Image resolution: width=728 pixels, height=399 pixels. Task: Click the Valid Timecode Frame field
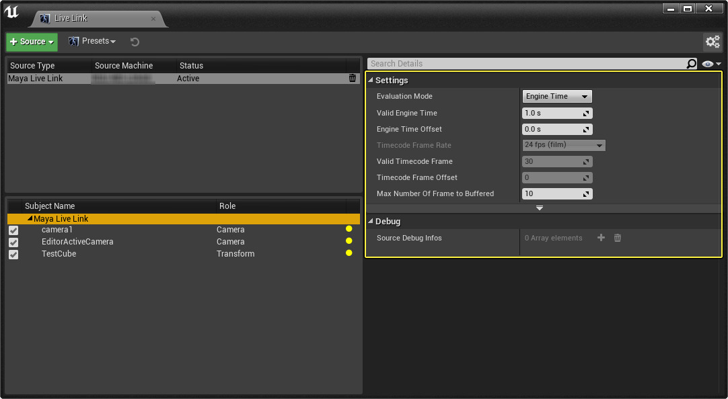pyautogui.click(x=557, y=162)
